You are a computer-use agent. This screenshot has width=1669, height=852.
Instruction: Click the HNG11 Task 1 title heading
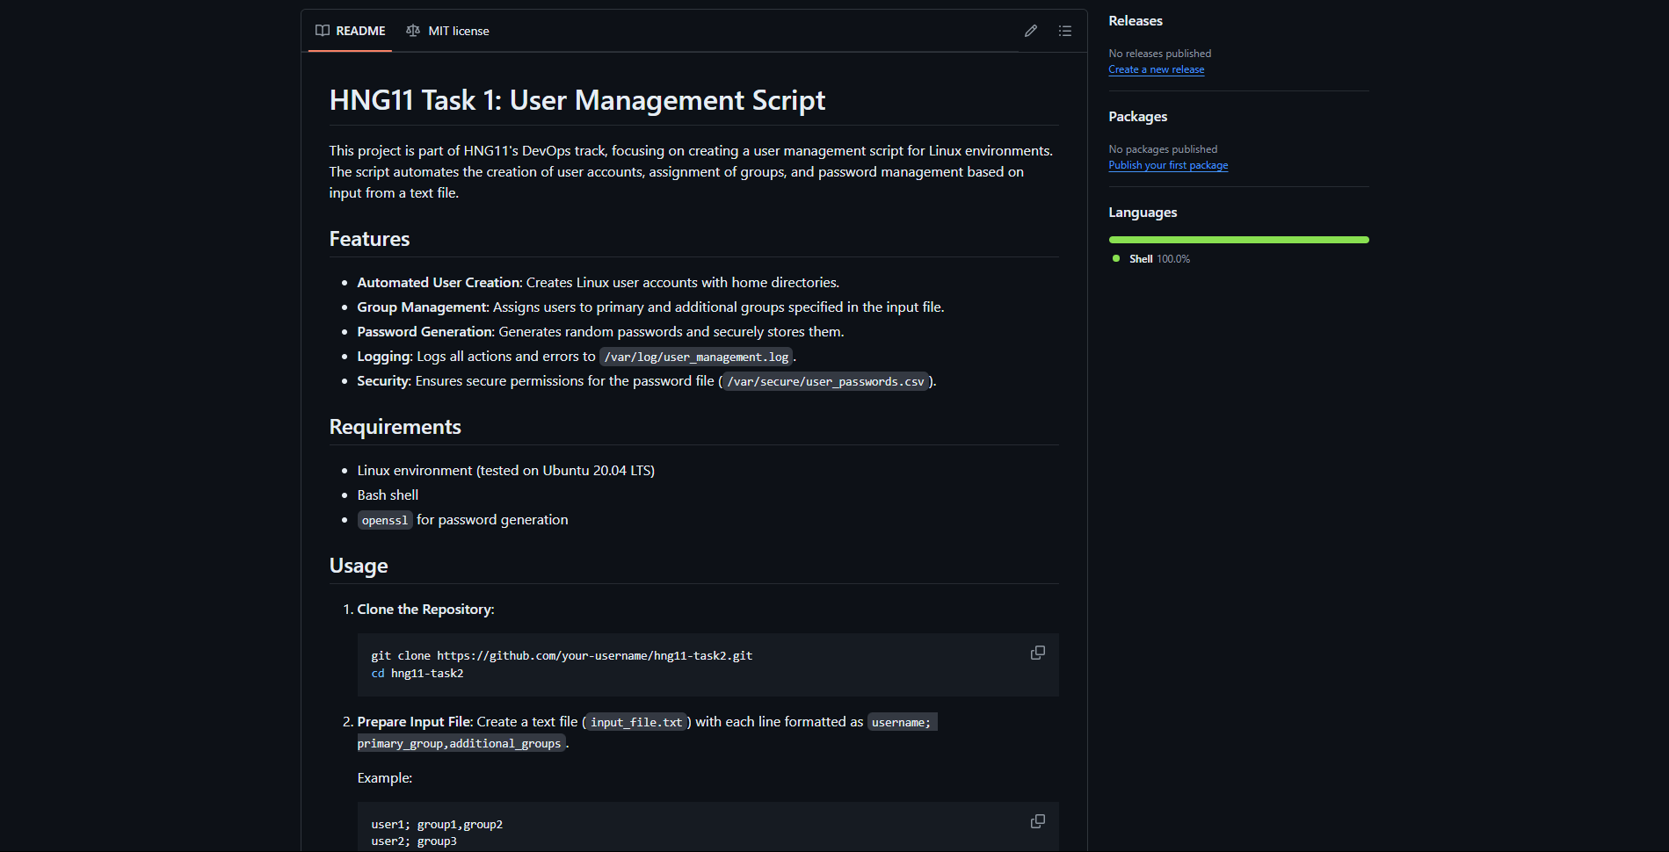[x=577, y=100]
